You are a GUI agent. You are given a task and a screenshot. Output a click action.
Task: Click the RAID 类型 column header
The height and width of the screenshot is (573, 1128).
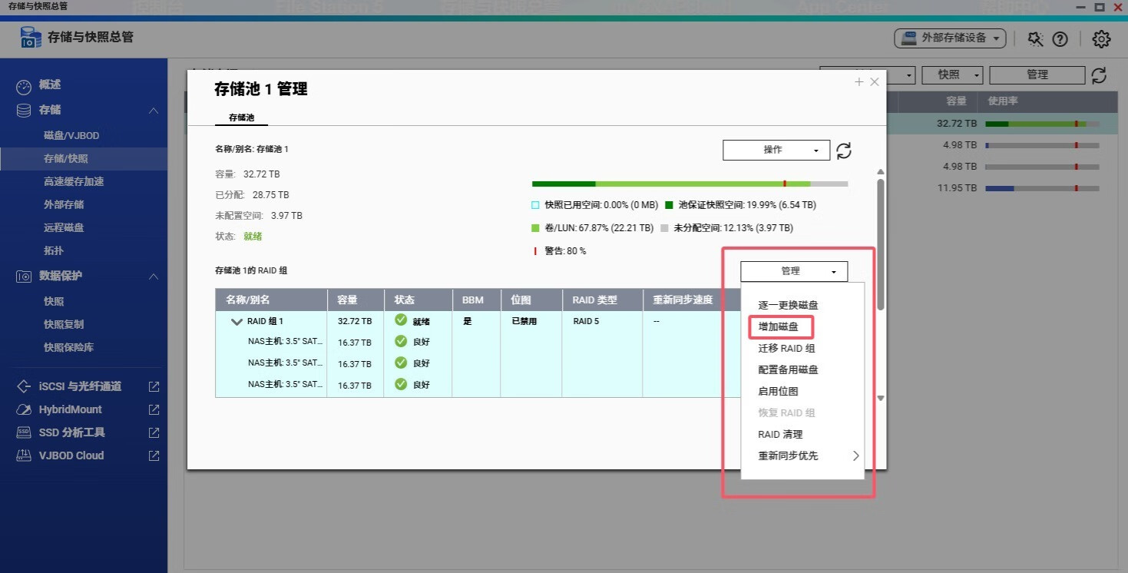point(604,300)
